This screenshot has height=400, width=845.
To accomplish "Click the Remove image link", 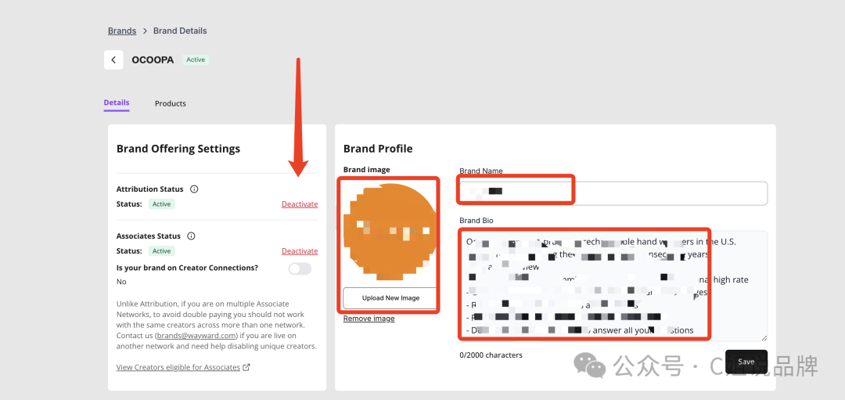I will point(369,319).
